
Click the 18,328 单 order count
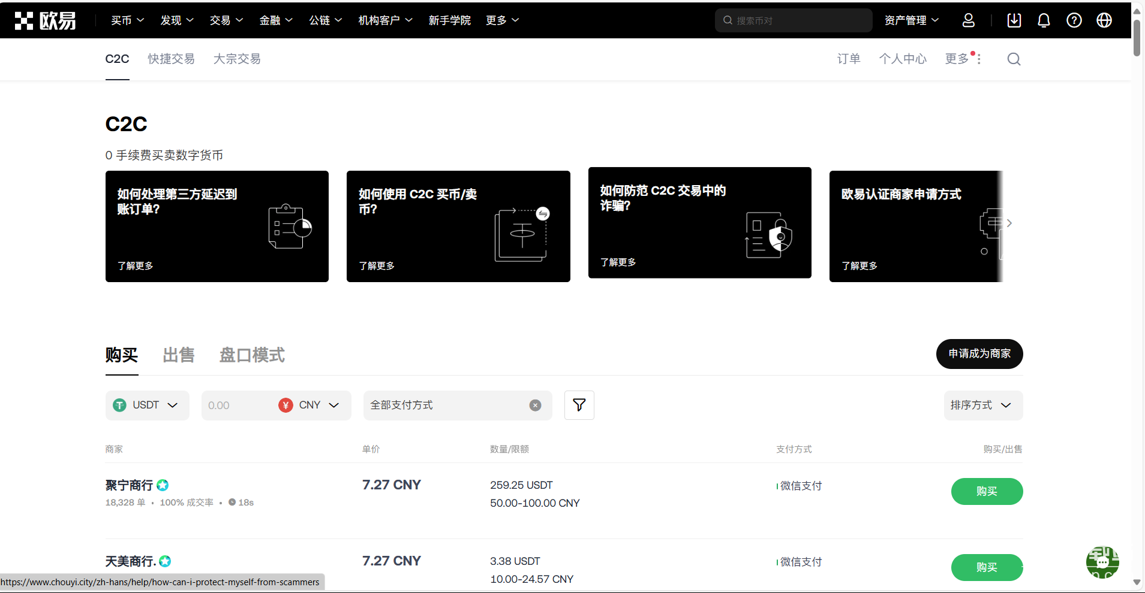[x=125, y=503]
